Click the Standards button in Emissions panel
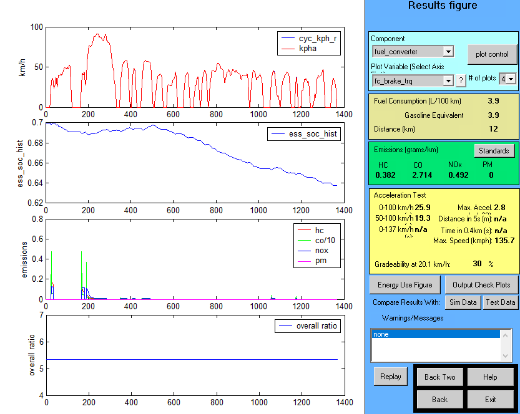Screen dimensions: 520x414 (494, 150)
